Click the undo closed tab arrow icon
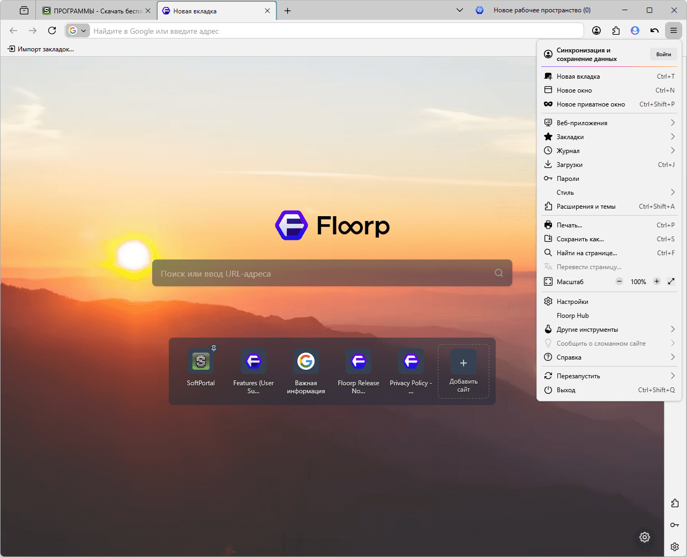This screenshot has width=687, height=557. point(654,31)
